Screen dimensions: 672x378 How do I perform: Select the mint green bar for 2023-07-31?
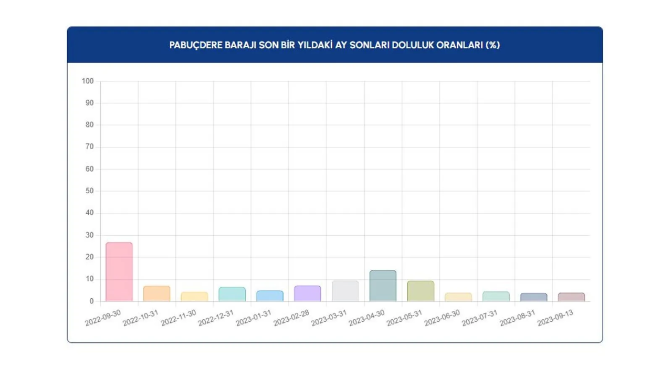click(496, 297)
